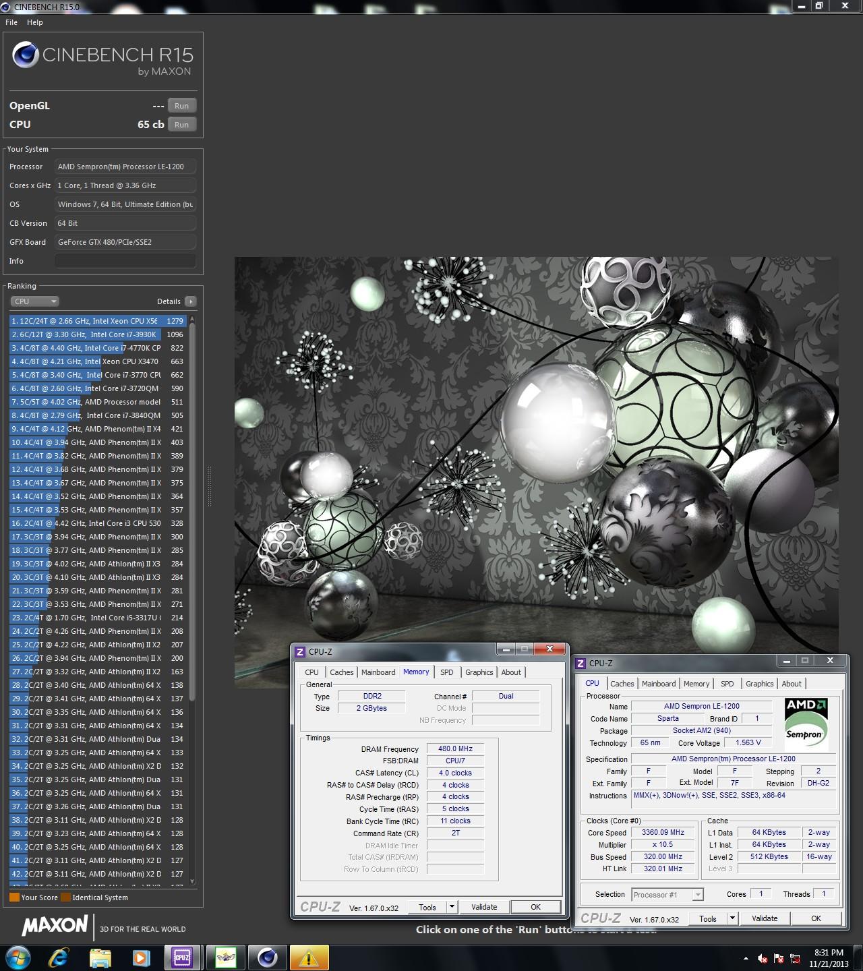Launch Internet Explorer from taskbar
Screen dimensions: 863x971
[58, 958]
